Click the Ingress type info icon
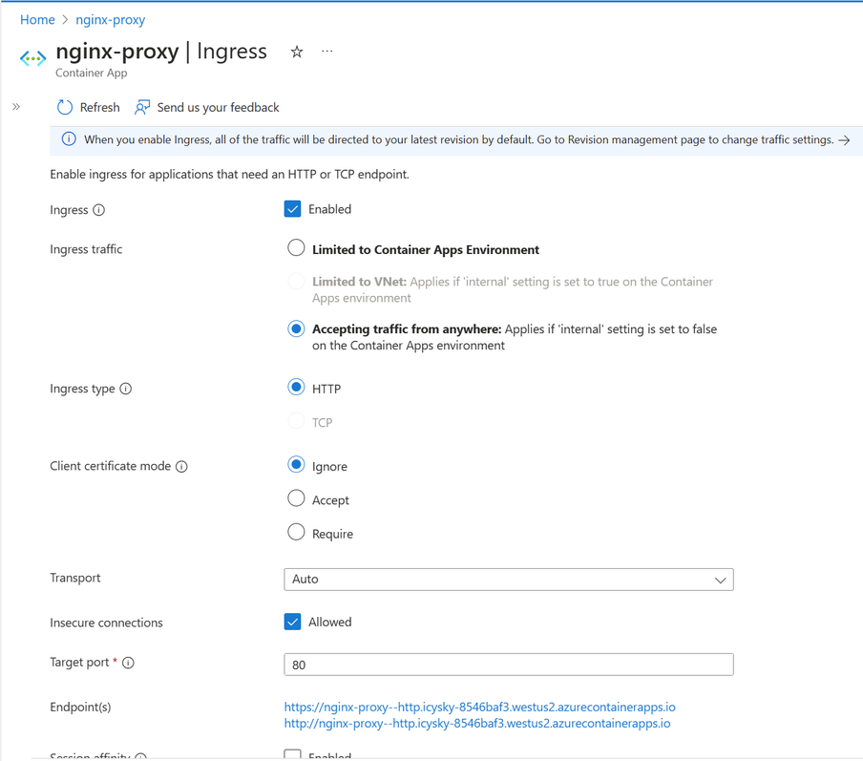This screenshot has width=863, height=761. [125, 389]
